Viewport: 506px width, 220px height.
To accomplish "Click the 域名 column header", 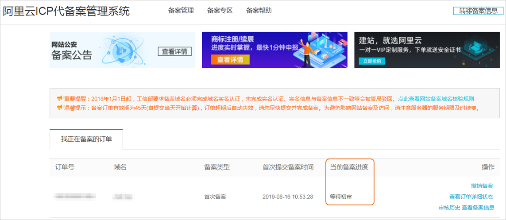I will click(120, 167).
